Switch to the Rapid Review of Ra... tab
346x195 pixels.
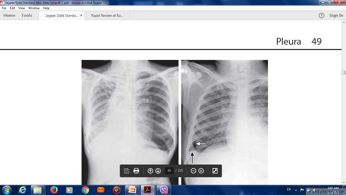click(107, 15)
